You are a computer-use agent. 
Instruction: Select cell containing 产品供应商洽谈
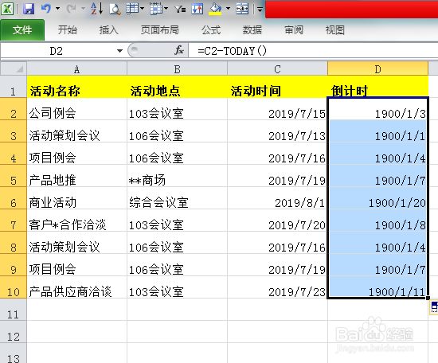(76, 287)
